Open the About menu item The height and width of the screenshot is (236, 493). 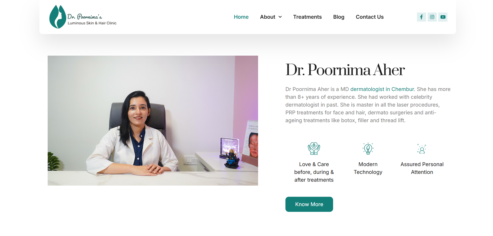267,17
